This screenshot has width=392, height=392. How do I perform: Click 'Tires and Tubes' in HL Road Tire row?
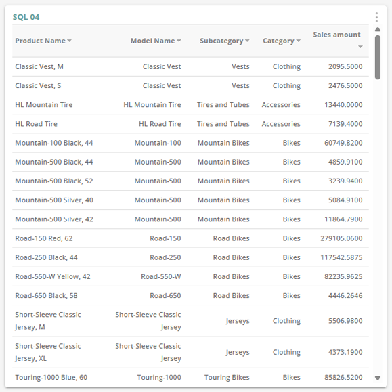point(223,124)
